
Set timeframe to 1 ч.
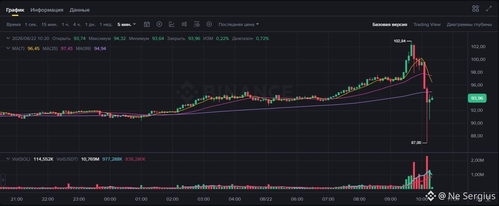pyautogui.click(x=65, y=24)
